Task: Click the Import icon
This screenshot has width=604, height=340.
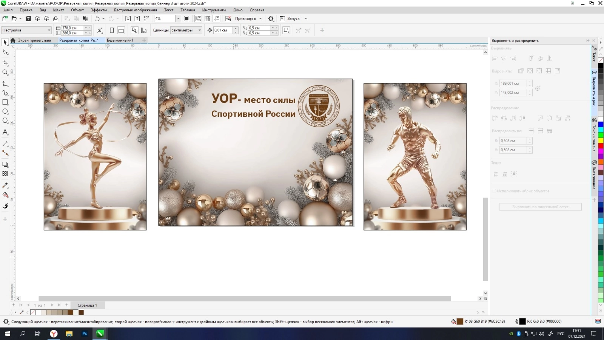Action: tap(128, 19)
